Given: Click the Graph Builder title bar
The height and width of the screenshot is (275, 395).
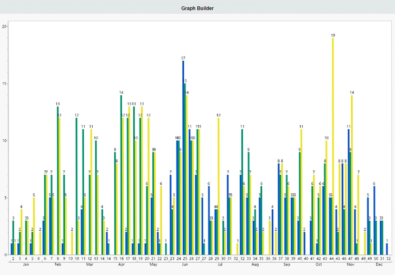Looking at the screenshot, I should pyautogui.click(x=197, y=8).
